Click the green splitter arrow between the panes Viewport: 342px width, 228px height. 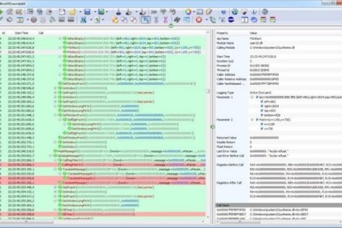(x=214, y=126)
